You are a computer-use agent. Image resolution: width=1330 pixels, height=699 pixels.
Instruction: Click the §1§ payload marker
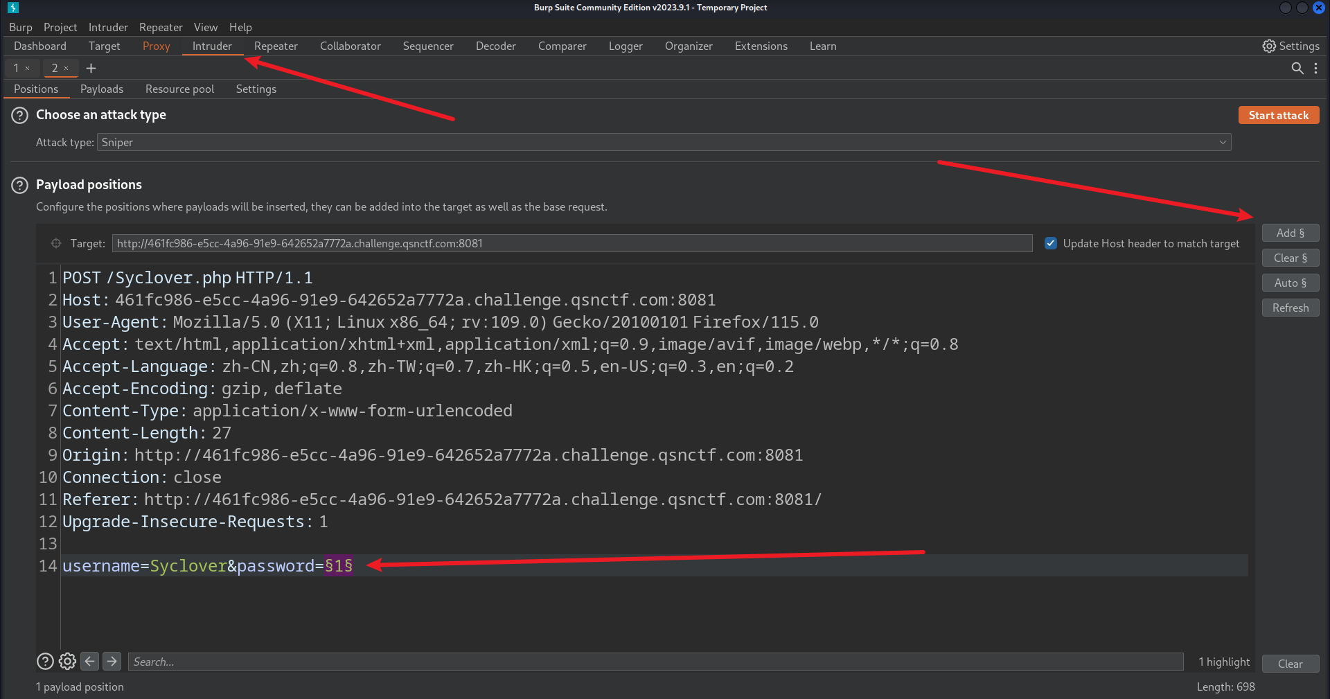pos(339,566)
